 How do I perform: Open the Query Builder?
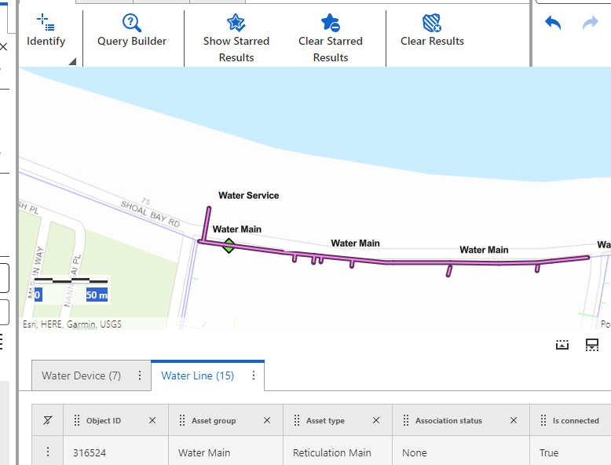(132, 31)
